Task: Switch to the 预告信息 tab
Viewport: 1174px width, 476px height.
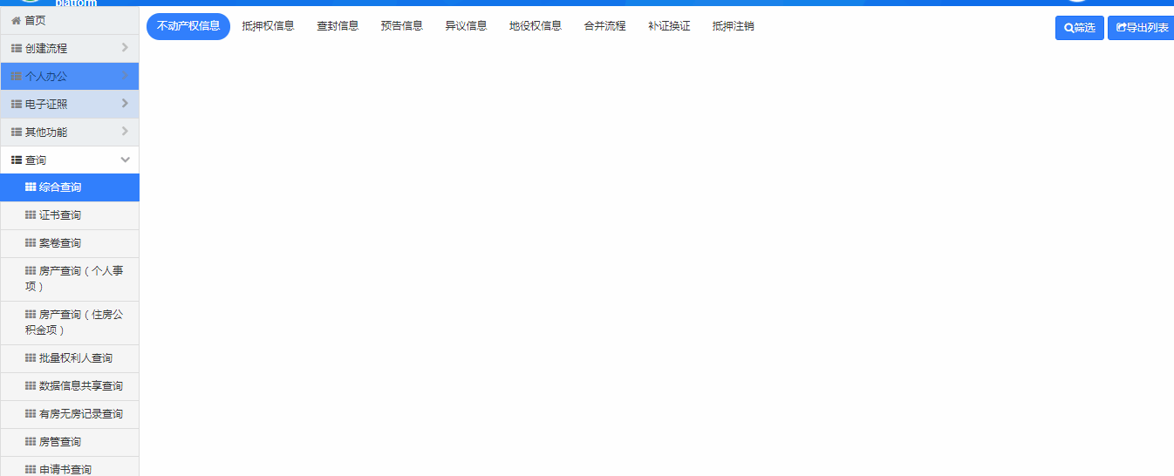Action: click(402, 26)
